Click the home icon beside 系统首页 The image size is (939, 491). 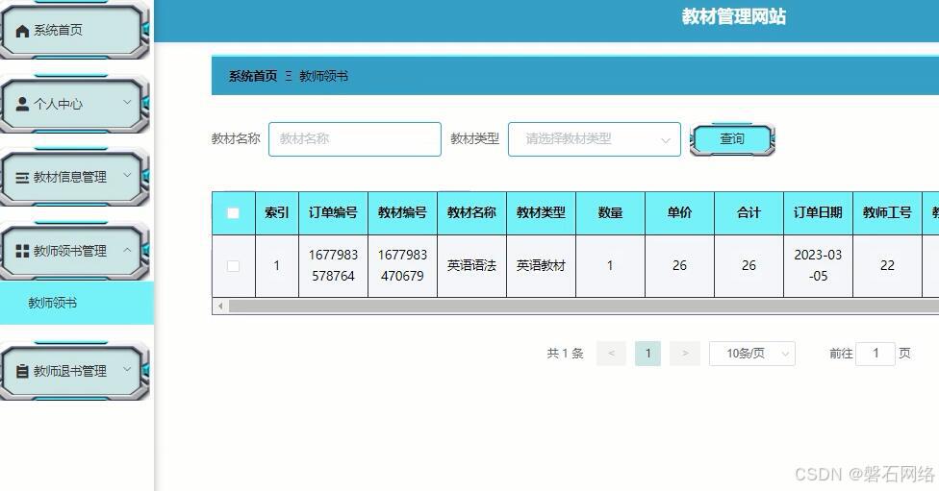click(22, 31)
